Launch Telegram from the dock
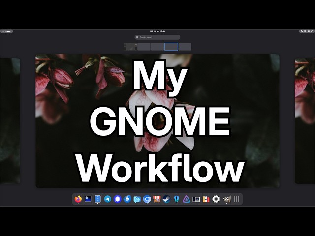This screenshot has height=236, width=315. coord(108,199)
